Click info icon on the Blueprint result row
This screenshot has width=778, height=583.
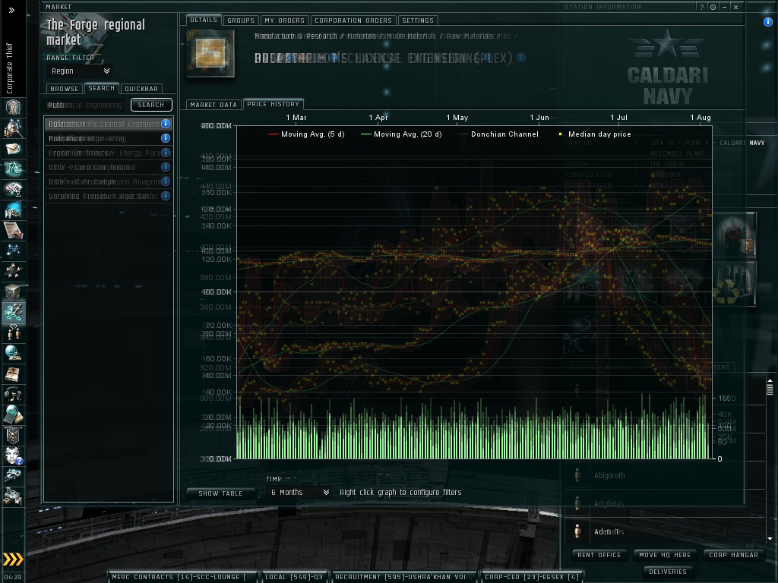click(x=166, y=181)
